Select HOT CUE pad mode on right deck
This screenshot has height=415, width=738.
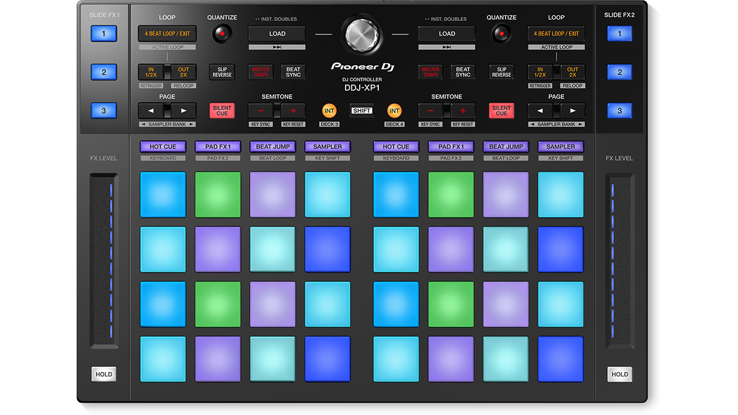point(396,147)
